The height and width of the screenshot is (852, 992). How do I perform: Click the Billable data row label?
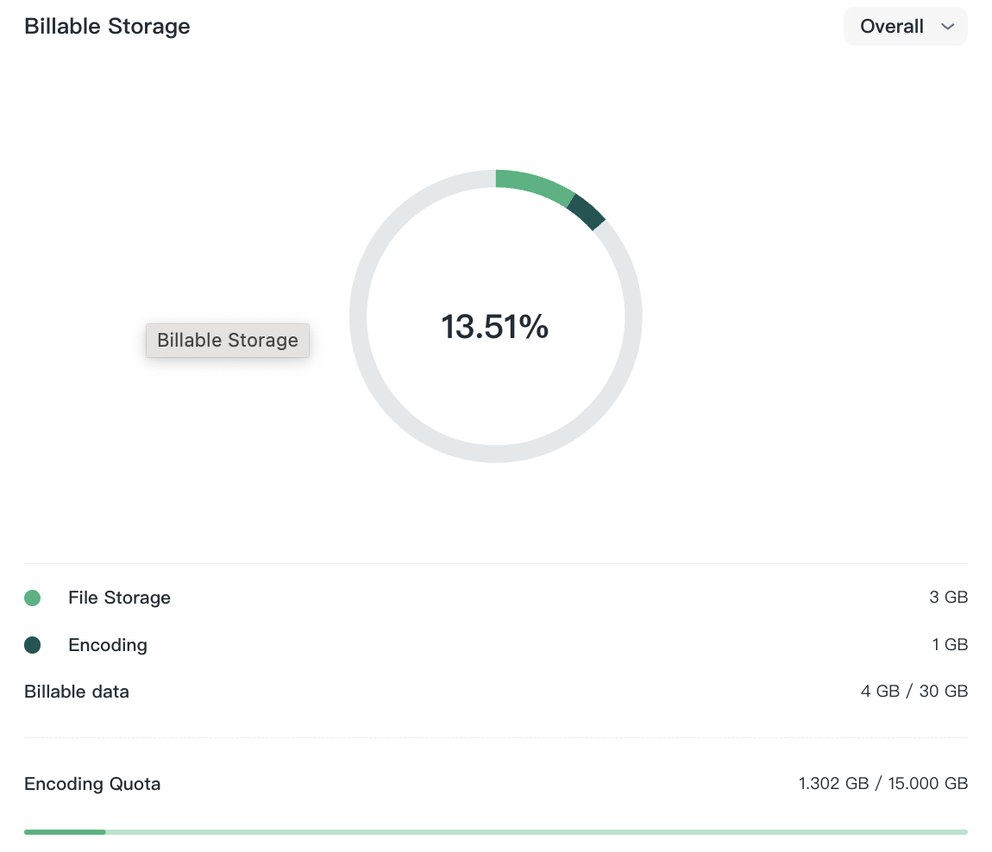(x=77, y=692)
